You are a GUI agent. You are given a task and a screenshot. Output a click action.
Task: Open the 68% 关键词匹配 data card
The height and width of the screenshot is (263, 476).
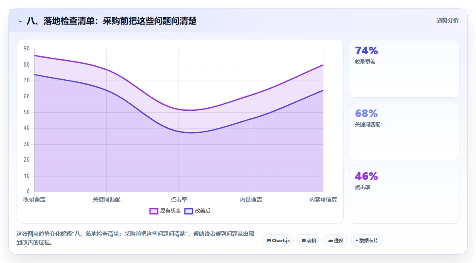tap(404, 131)
